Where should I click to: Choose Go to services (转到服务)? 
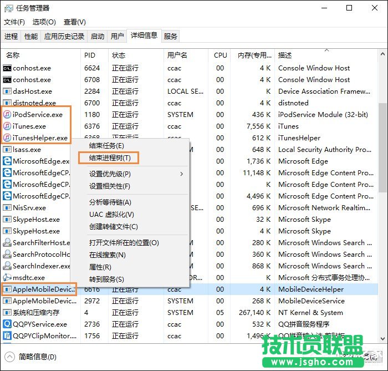pos(106,279)
